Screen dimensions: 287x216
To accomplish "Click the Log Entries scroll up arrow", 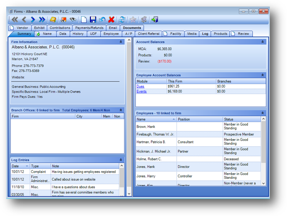I will pos(121,166).
